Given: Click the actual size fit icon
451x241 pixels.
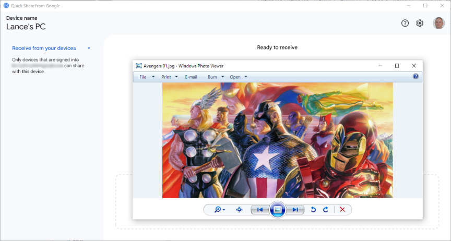Looking at the screenshot, I should coord(239,210).
